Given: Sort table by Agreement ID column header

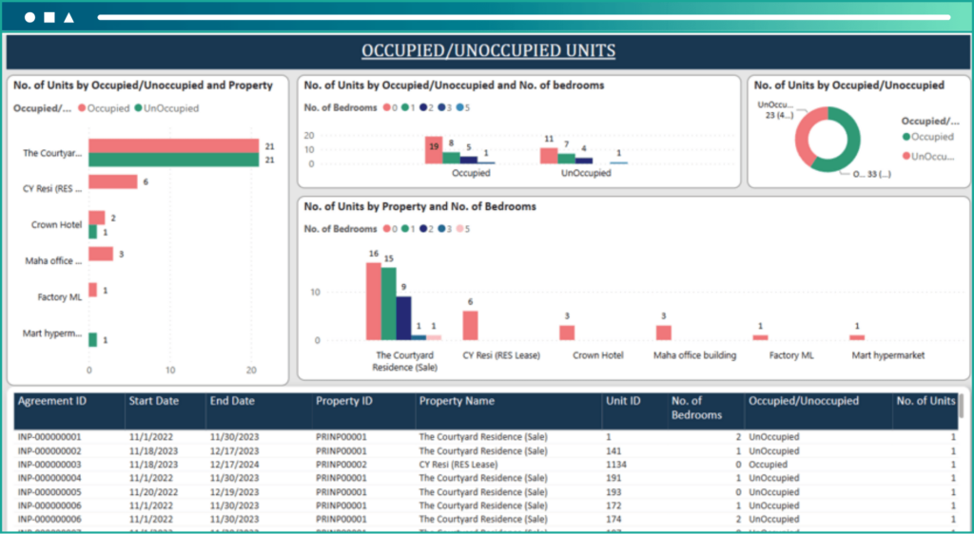Looking at the screenshot, I should click(x=52, y=401).
